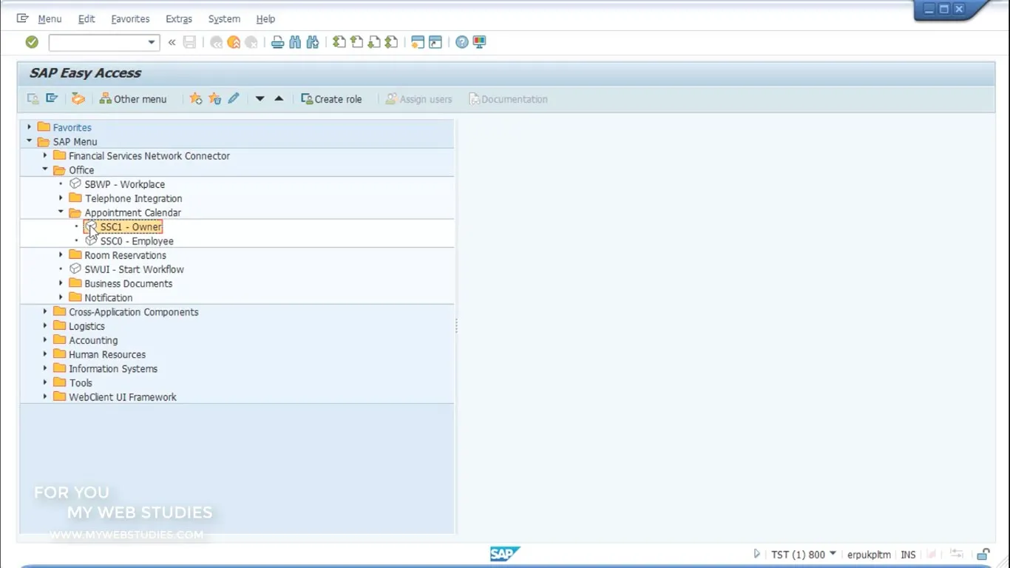Go to First Page icon
The image size is (1010, 568).
339,42
